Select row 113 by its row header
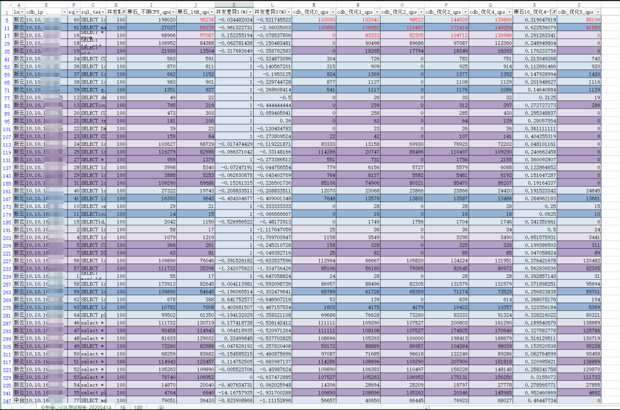 (x=7, y=144)
